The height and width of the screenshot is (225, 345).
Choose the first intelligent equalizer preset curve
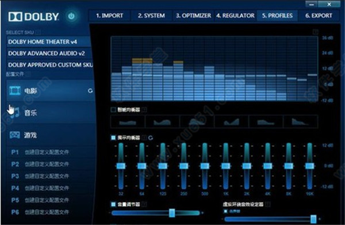[x=128, y=122]
